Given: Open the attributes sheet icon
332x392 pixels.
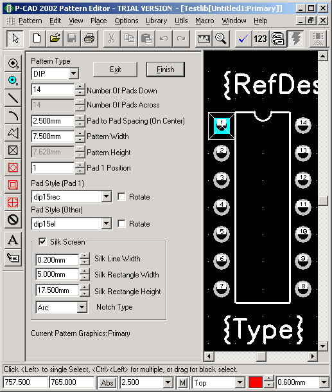Looking at the screenshot, I should tap(278, 39).
